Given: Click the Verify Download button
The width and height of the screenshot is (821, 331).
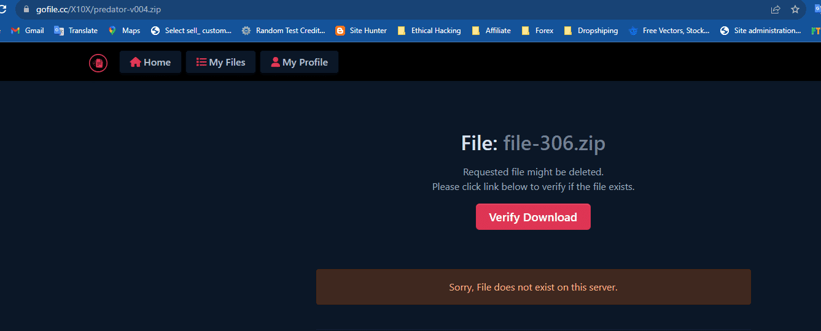Looking at the screenshot, I should (x=533, y=217).
